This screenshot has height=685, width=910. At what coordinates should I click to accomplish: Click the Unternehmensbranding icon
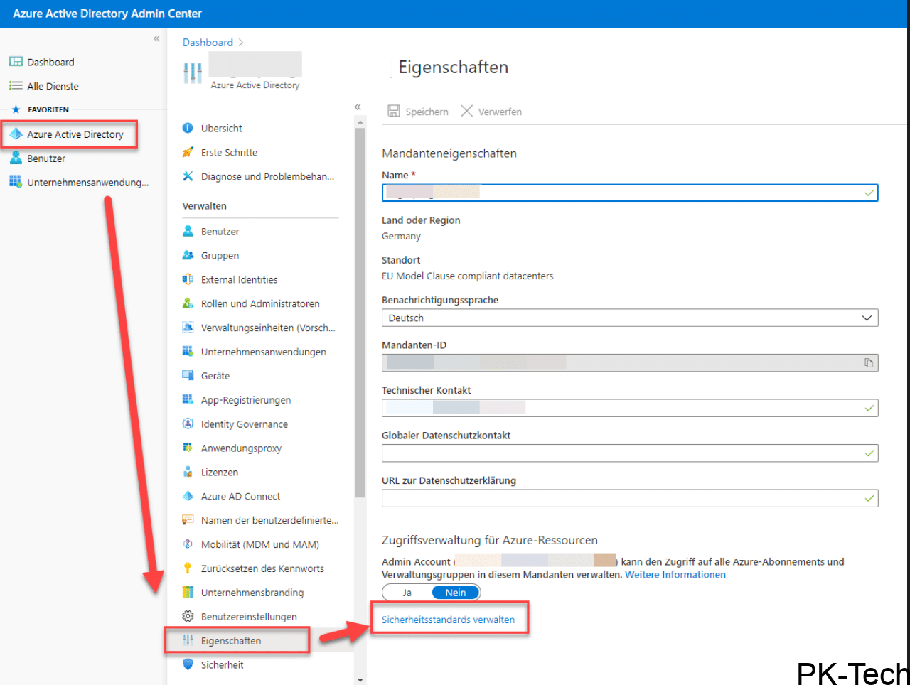[188, 592]
